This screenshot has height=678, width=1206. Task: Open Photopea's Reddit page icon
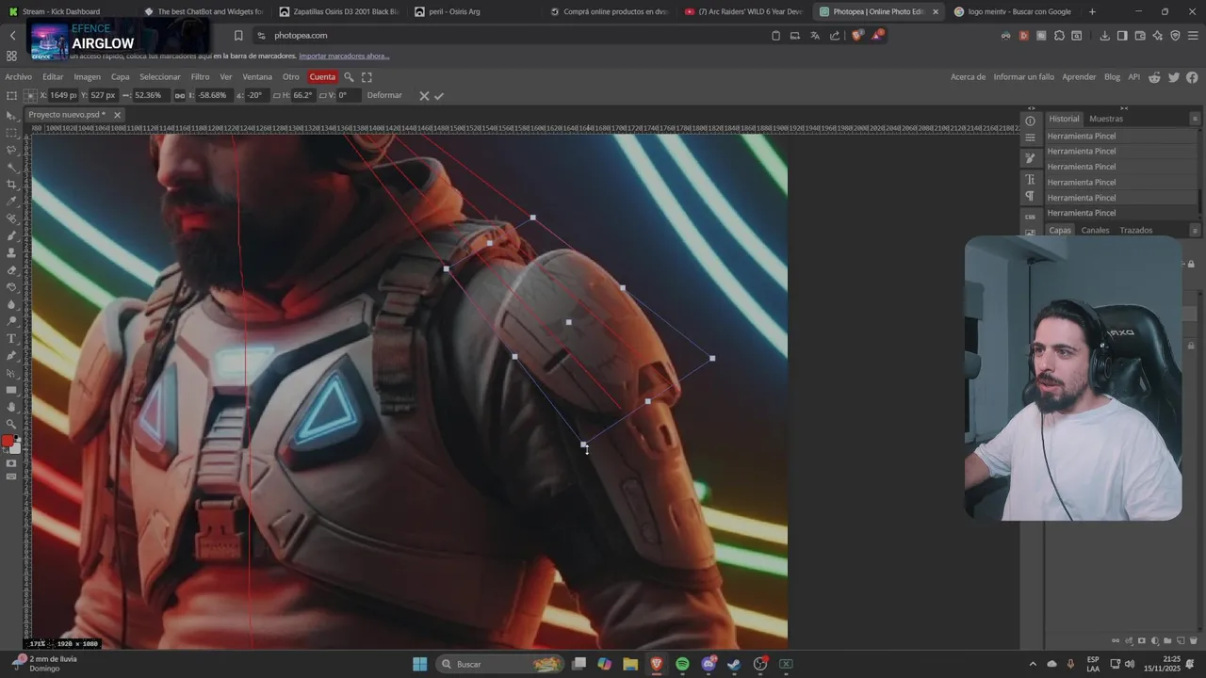[x=1154, y=77]
